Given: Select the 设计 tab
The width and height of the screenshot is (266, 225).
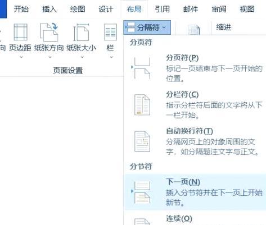Looking at the screenshot, I should pos(106,9).
